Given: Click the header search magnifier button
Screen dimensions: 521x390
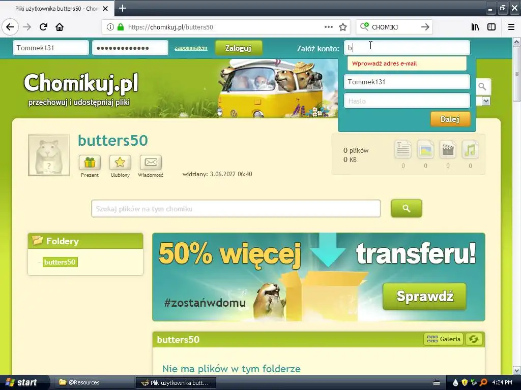Looking at the screenshot, I should click(483, 87).
